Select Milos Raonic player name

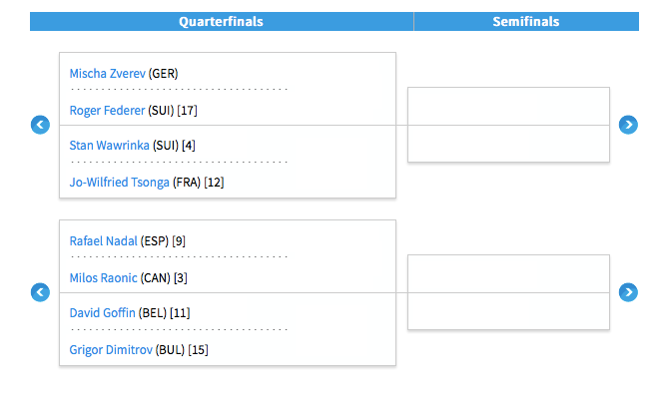click(x=104, y=278)
